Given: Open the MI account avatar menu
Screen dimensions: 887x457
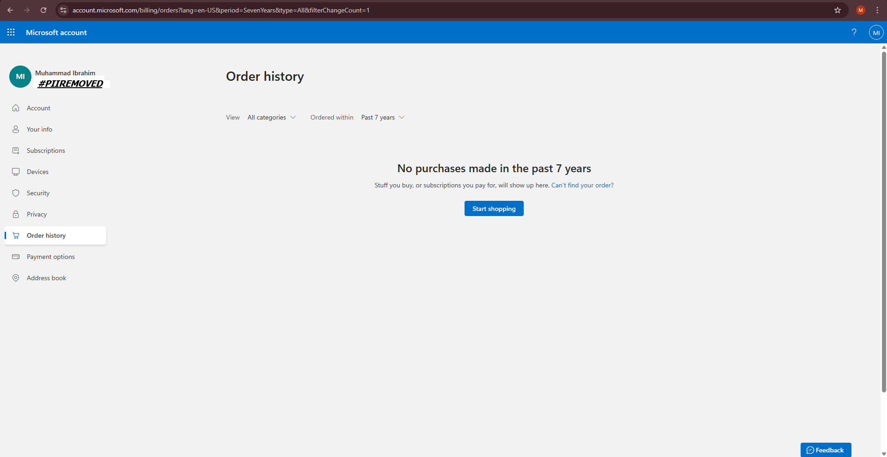Looking at the screenshot, I should tap(876, 32).
